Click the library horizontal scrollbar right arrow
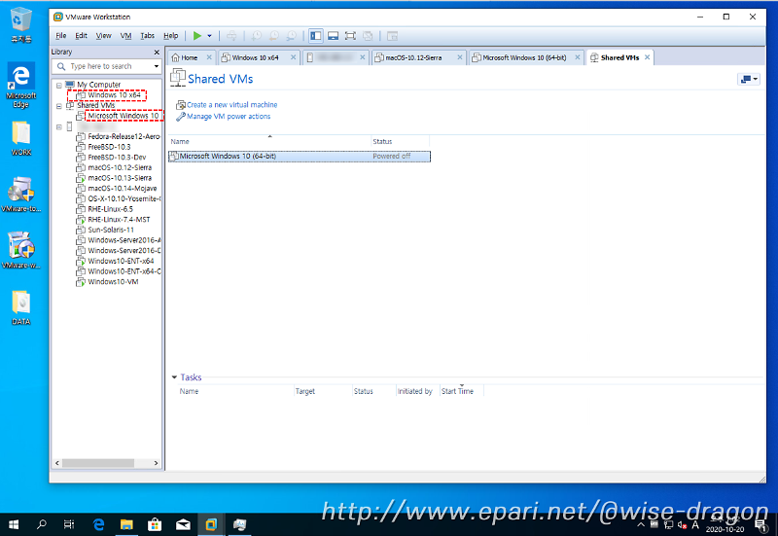 156,463
